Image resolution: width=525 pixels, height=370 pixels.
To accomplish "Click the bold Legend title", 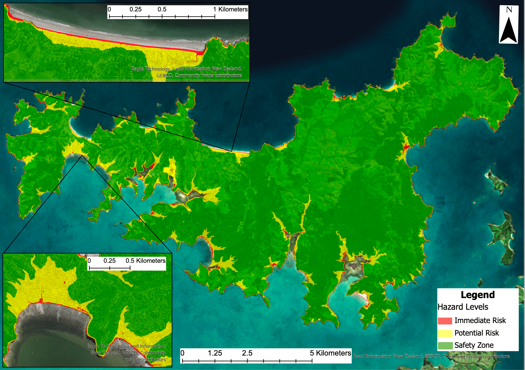I will (x=477, y=295).
